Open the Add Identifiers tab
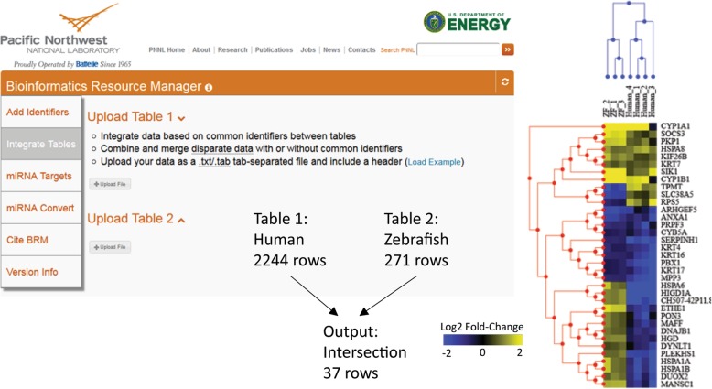The height and width of the screenshot is (389, 712). pos(41,112)
